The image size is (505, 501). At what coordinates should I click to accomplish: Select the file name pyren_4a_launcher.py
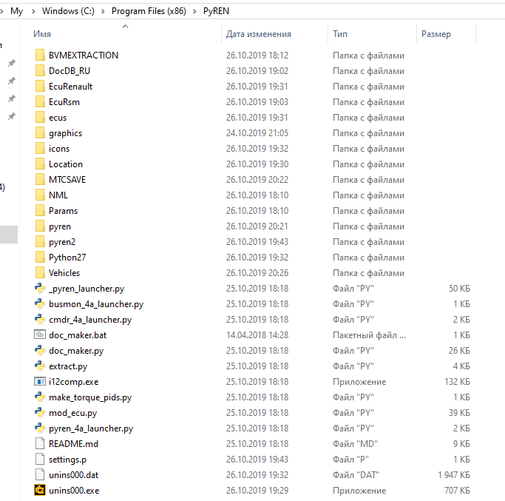click(91, 428)
